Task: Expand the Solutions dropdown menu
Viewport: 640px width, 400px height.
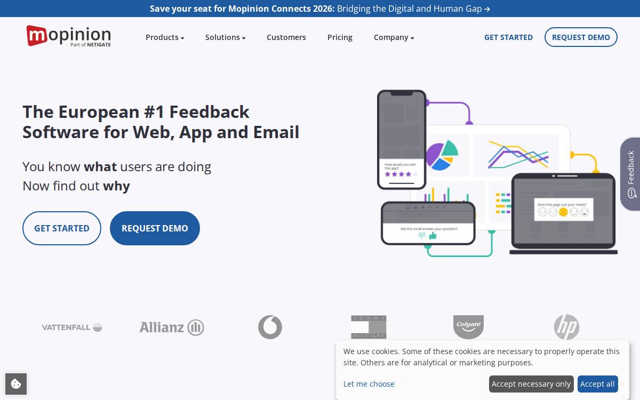Action: pos(225,37)
